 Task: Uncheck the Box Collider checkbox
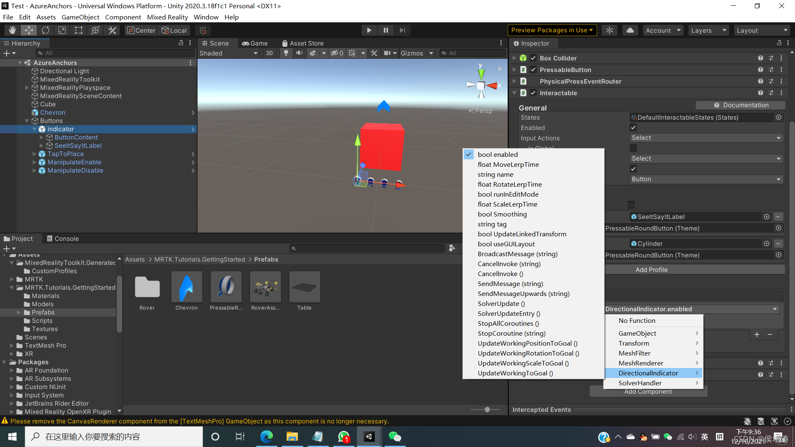pos(533,58)
